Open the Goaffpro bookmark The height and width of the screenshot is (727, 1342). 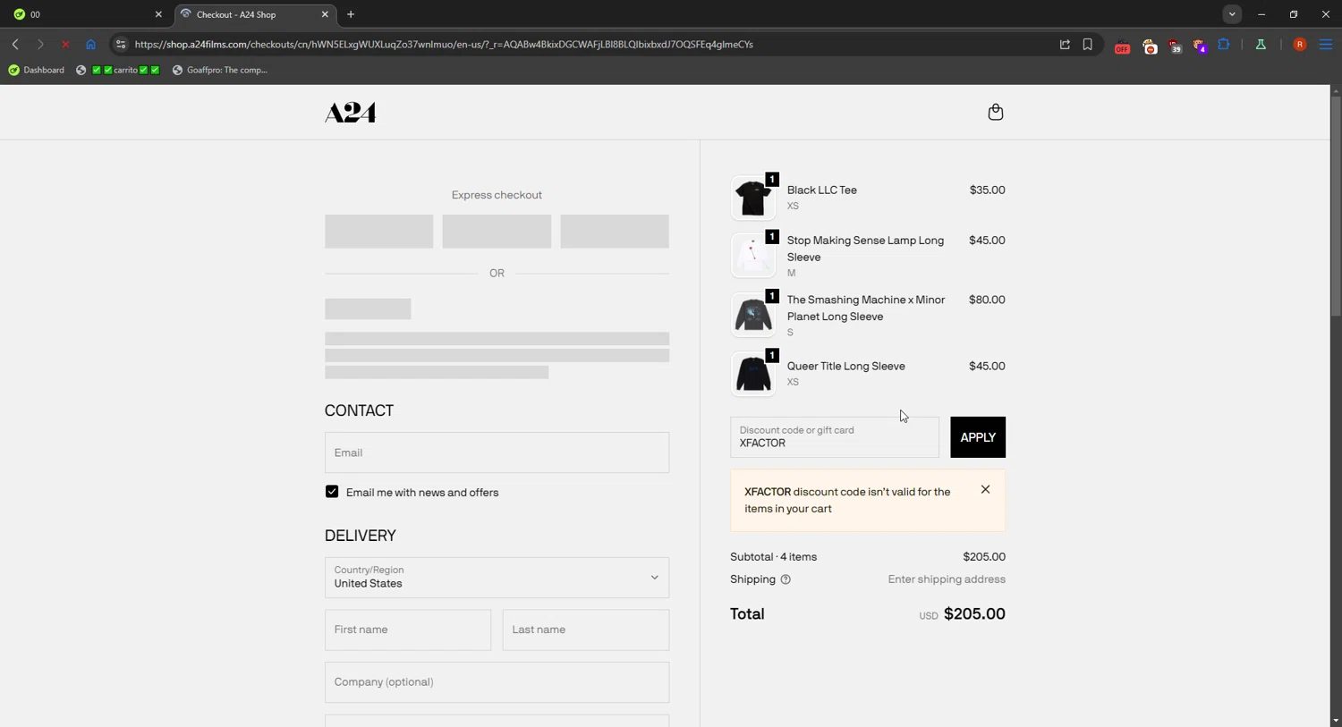click(x=220, y=70)
